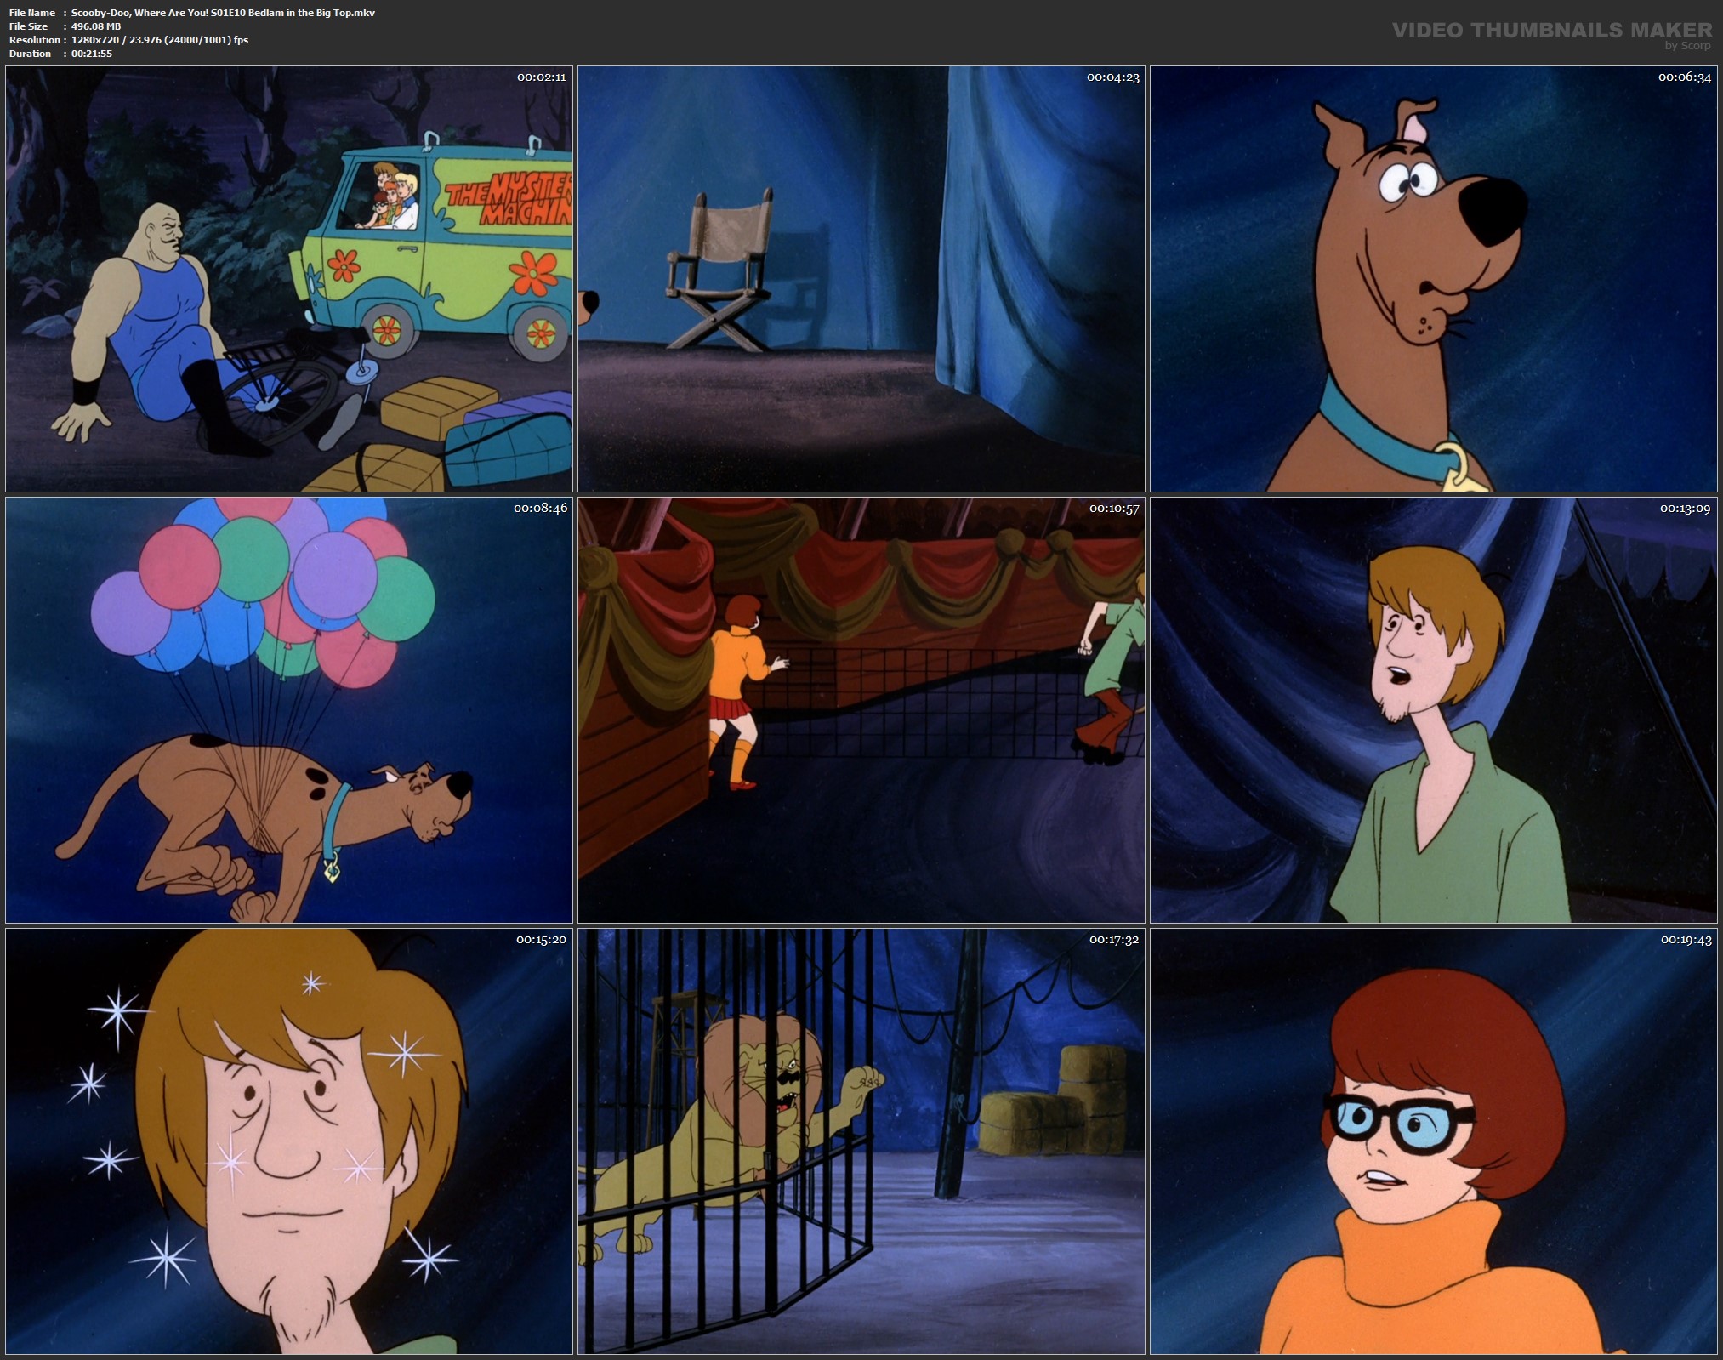Click the 'by Scorp' credit text

pyautogui.click(x=1687, y=46)
